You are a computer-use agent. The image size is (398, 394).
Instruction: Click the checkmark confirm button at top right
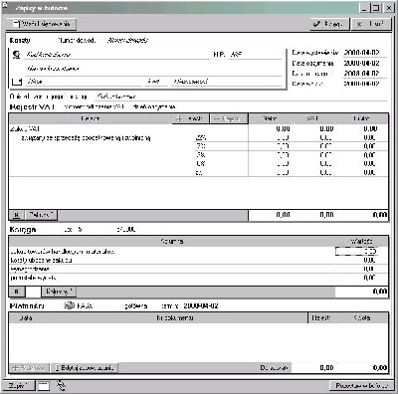tap(329, 24)
